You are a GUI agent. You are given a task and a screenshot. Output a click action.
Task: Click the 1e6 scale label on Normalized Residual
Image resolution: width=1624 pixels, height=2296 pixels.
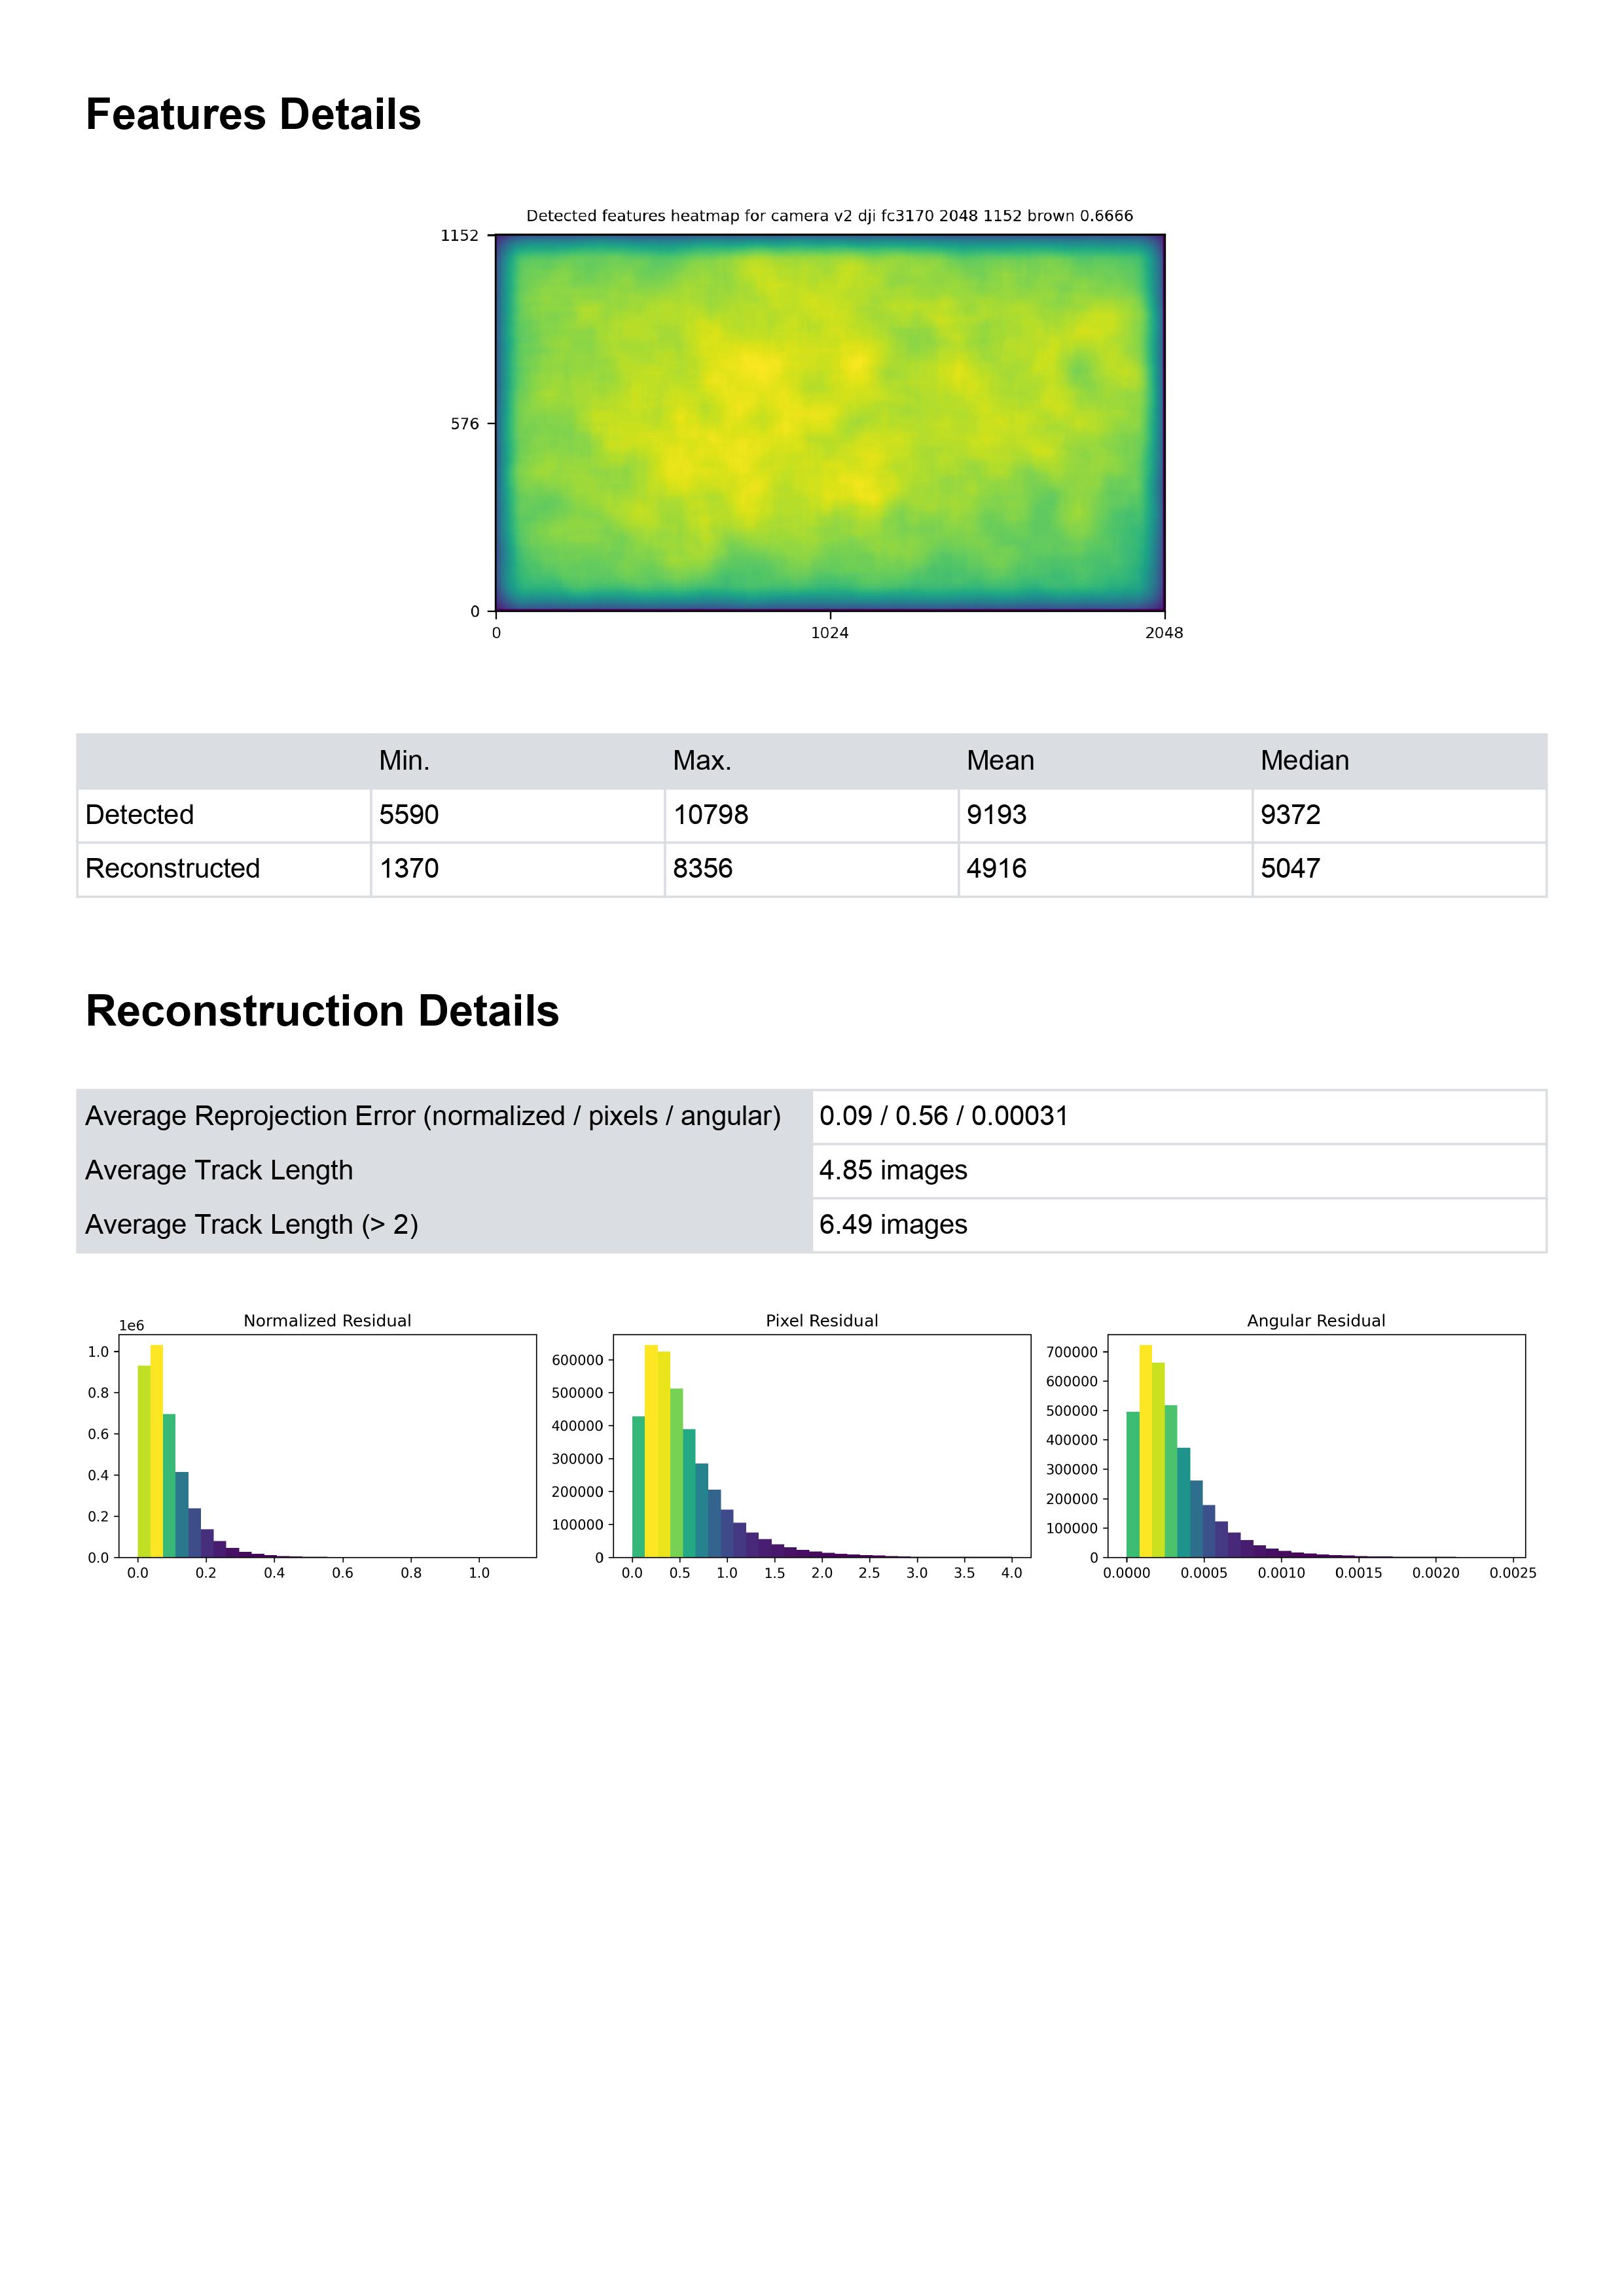coord(132,1326)
